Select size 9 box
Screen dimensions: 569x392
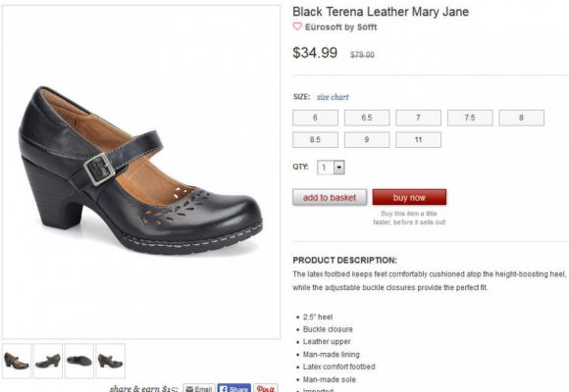click(x=367, y=140)
